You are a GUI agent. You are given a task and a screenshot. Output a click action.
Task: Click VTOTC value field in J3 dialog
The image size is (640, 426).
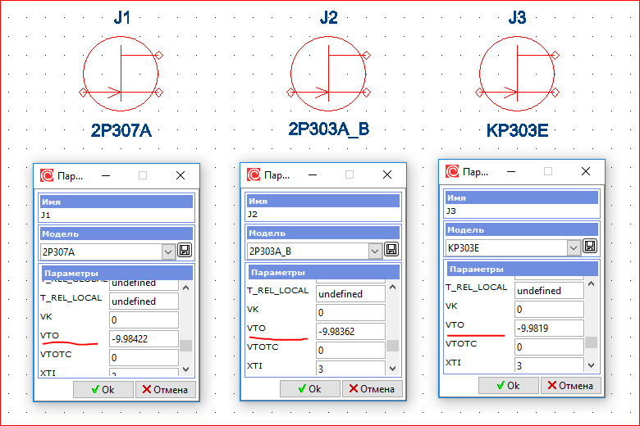549,347
